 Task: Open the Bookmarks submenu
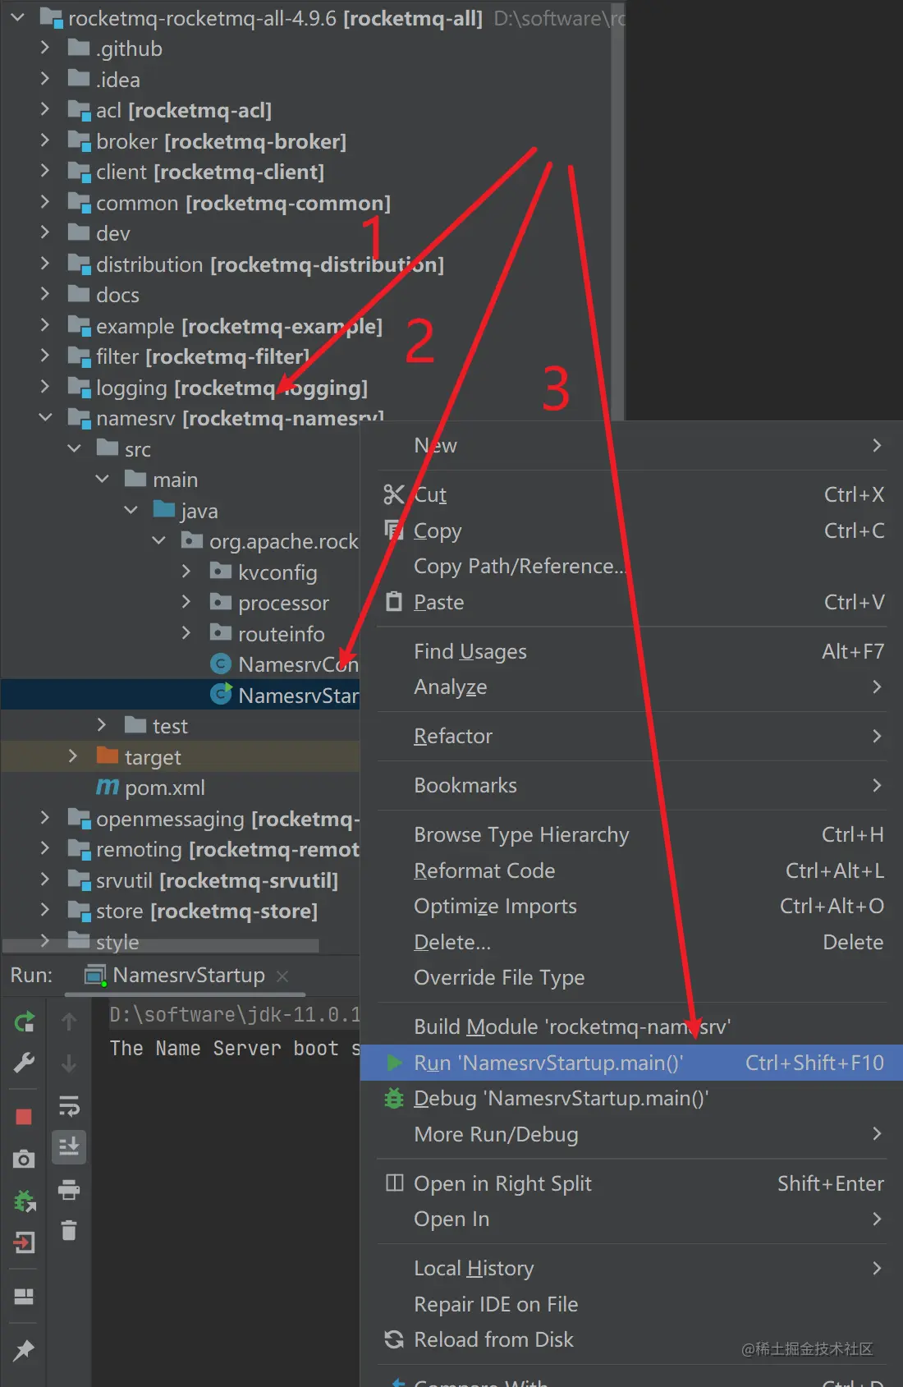pyautogui.click(x=632, y=785)
